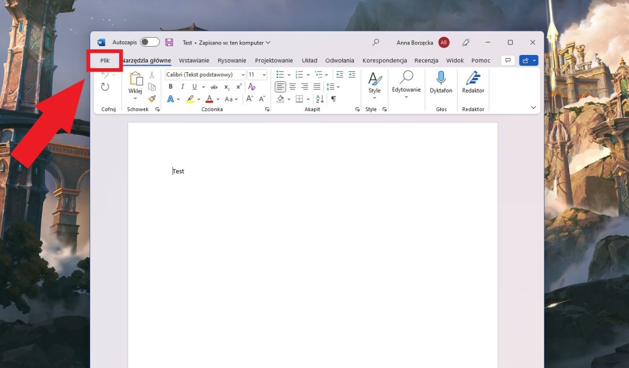Click the Bold formatting icon

pyautogui.click(x=170, y=87)
